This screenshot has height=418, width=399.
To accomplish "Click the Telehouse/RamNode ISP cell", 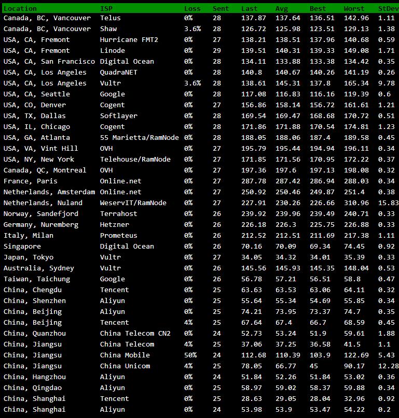I will tap(135, 160).
